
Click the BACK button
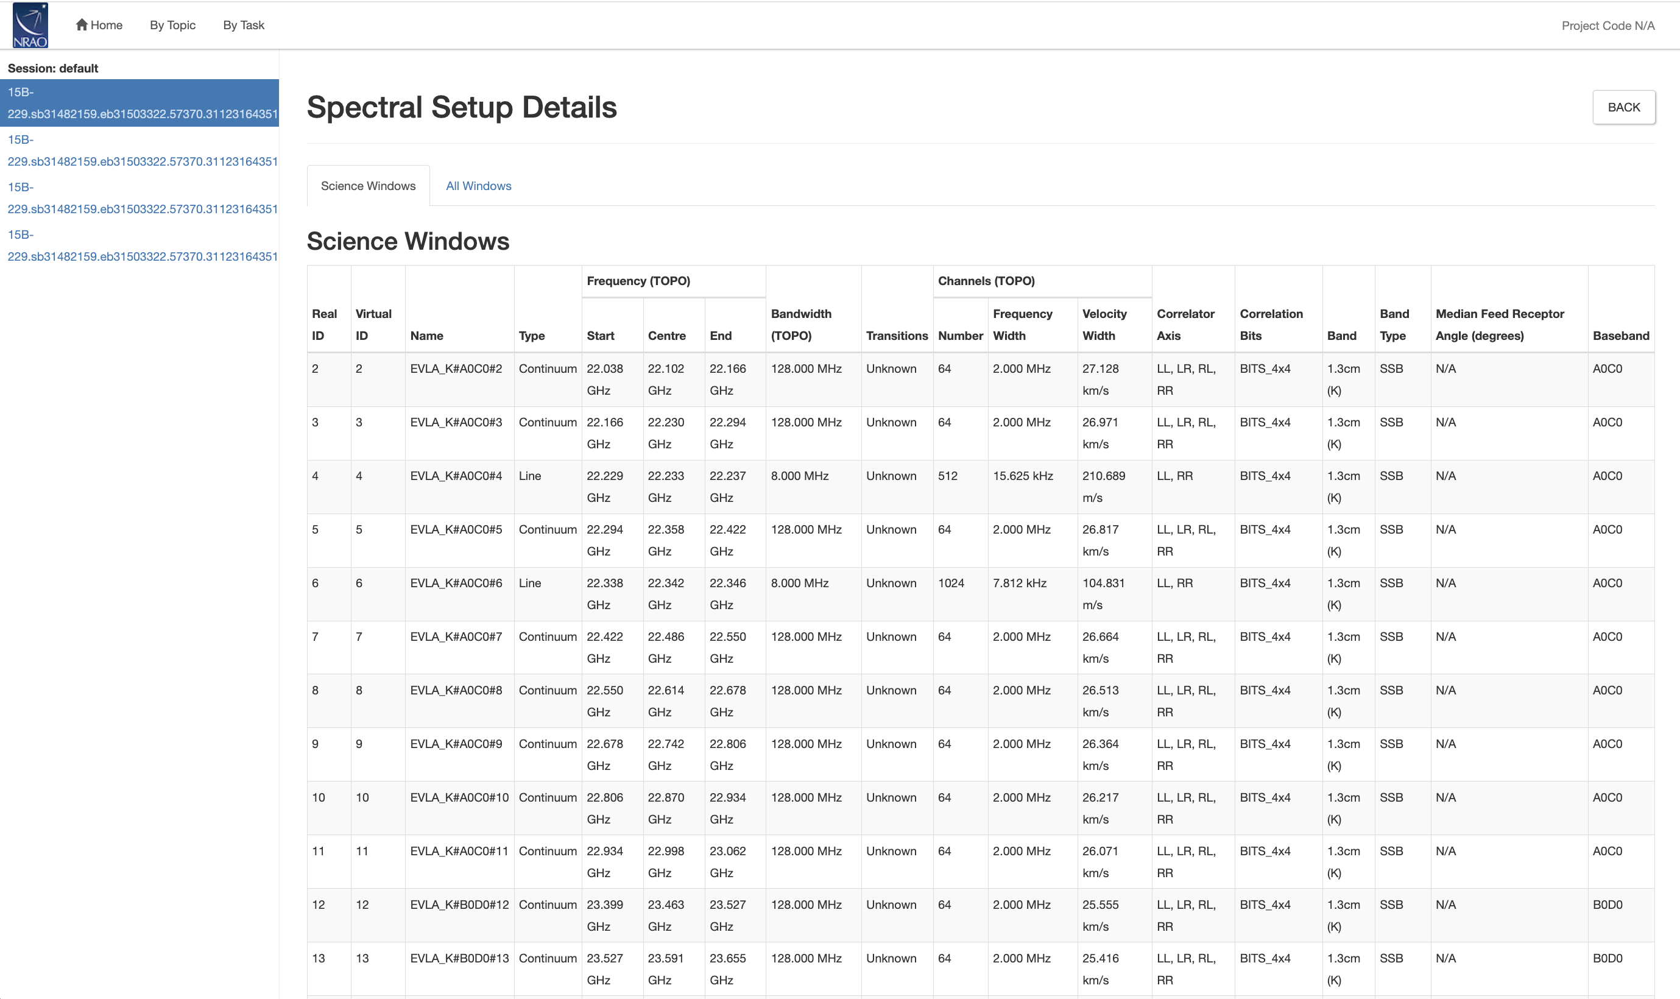(1623, 107)
